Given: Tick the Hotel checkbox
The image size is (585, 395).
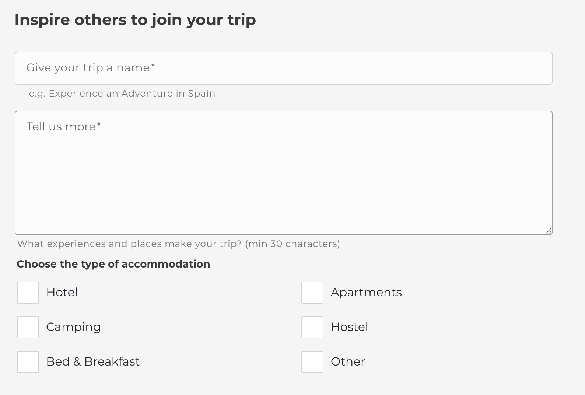Looking at the screenshot, I should tap(28, 293).
